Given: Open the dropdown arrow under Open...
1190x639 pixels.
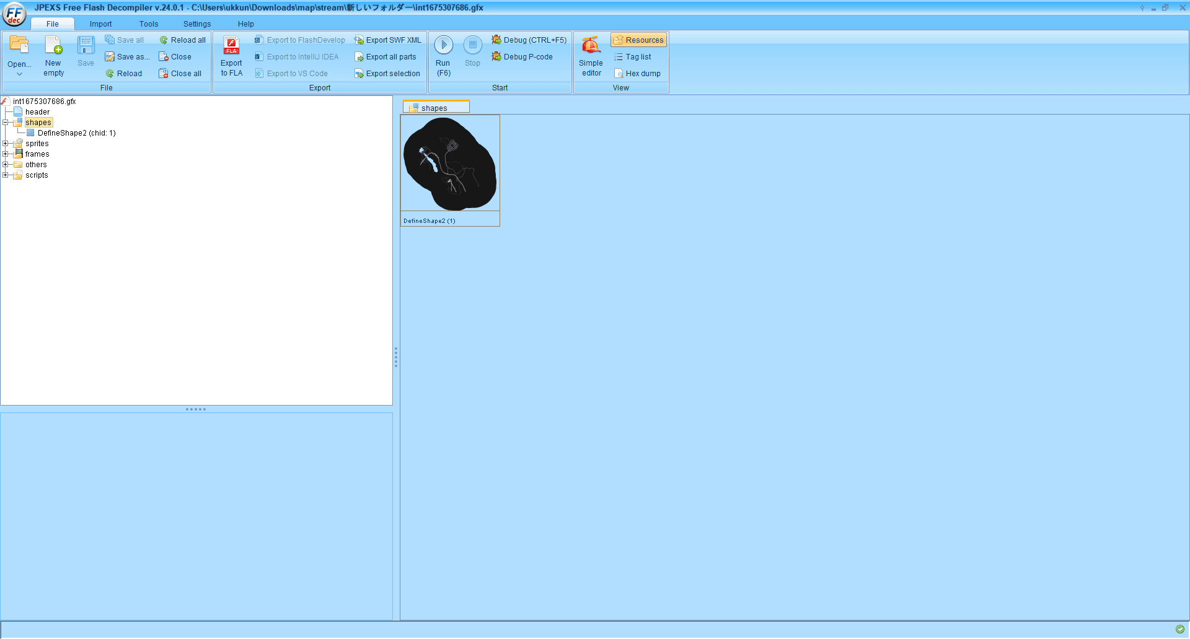Looking at the screenshot, I should click(19, 74).
